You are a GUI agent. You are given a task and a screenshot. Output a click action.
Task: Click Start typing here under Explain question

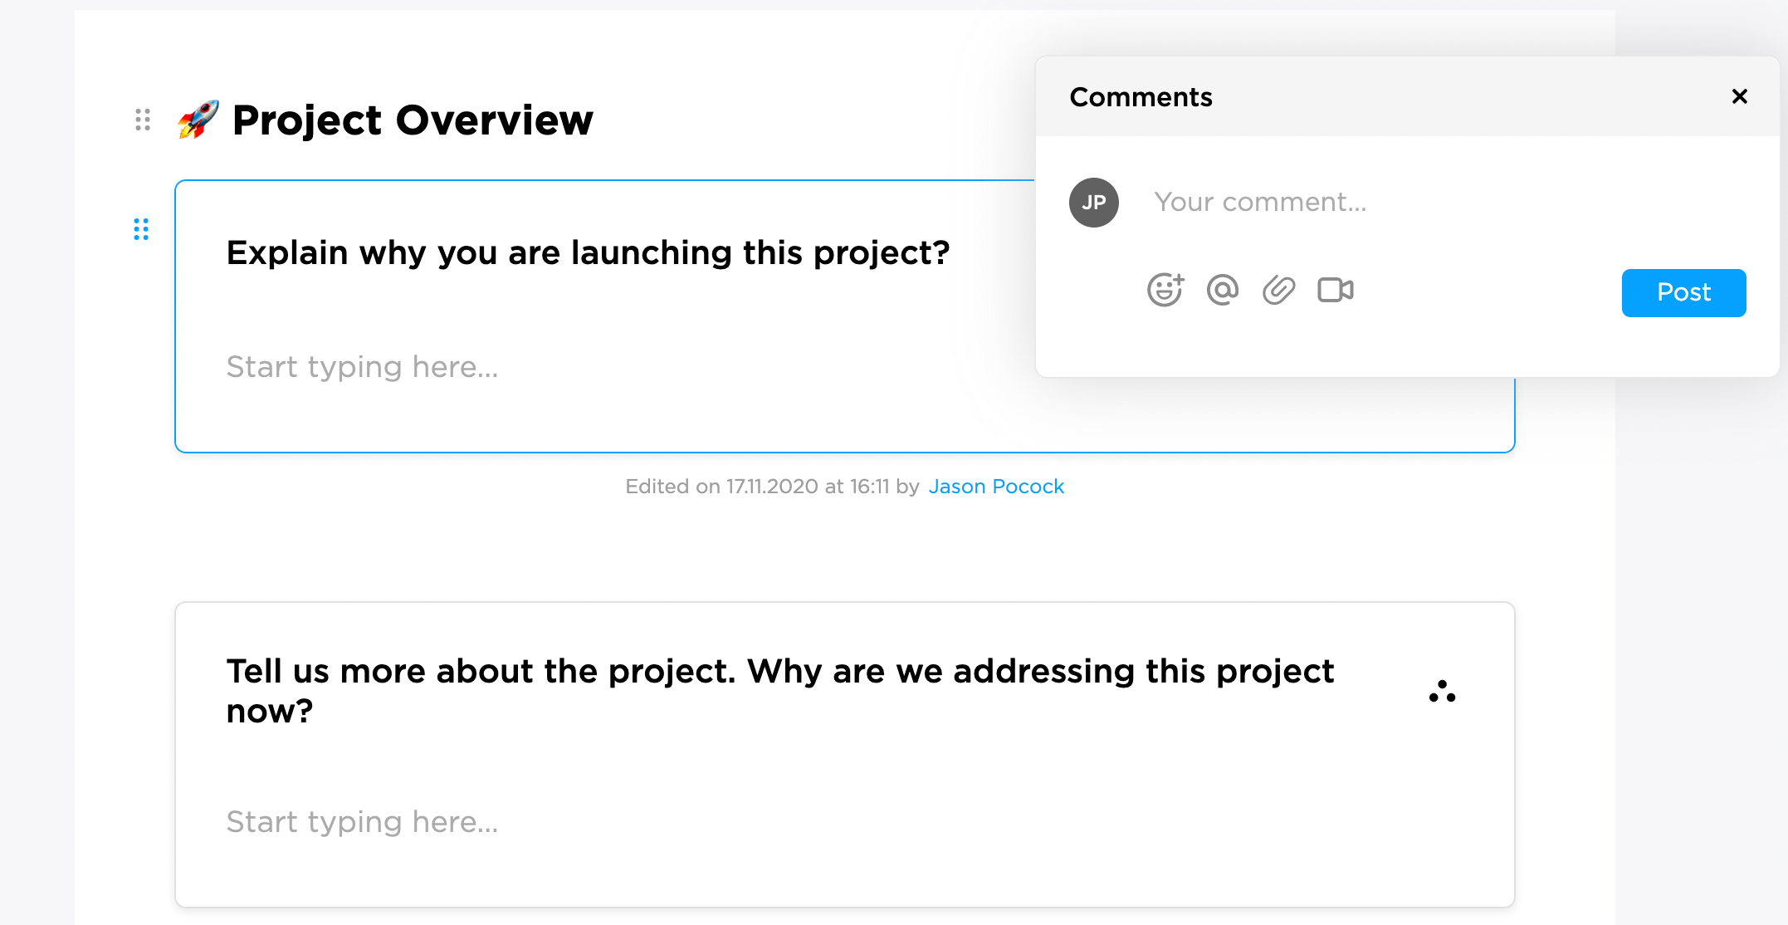[362, 367]
